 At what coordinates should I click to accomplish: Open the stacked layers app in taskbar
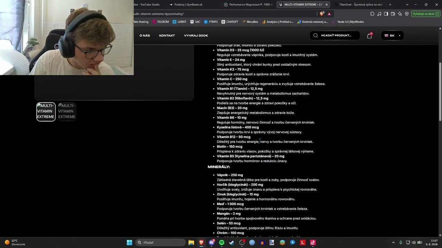pos(282,242)
